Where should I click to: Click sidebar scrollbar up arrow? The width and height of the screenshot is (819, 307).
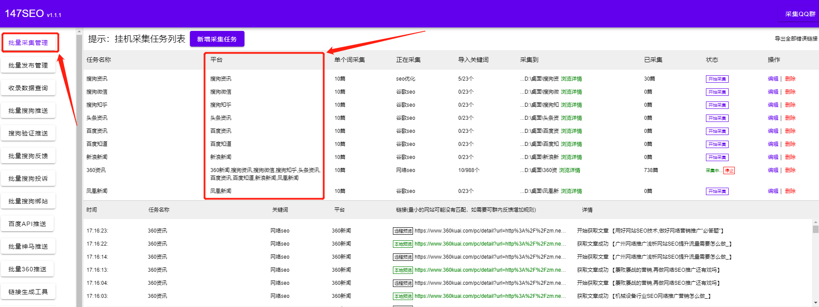click(x=79, y=31)
